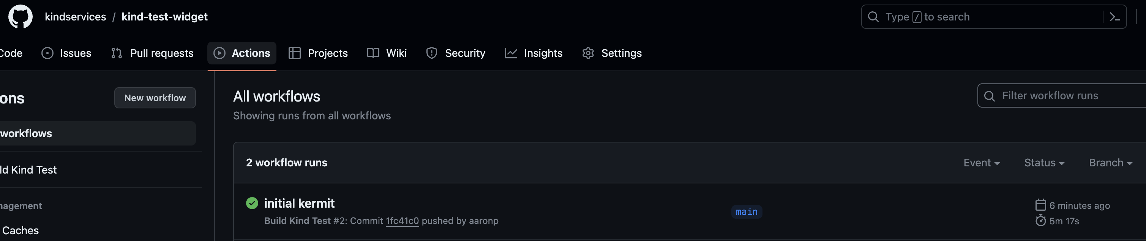
Task: Open the command palette icon in search bar
Action: tap(1114, 17)
